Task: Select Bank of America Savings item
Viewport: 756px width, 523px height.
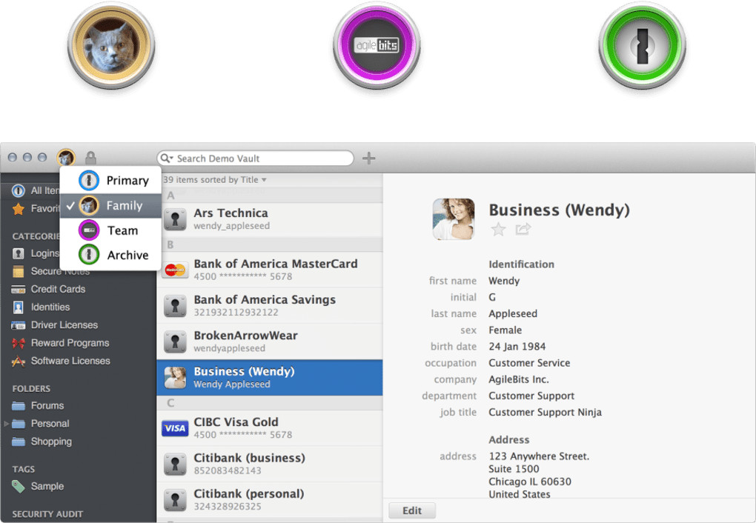Action: [270, 306]
